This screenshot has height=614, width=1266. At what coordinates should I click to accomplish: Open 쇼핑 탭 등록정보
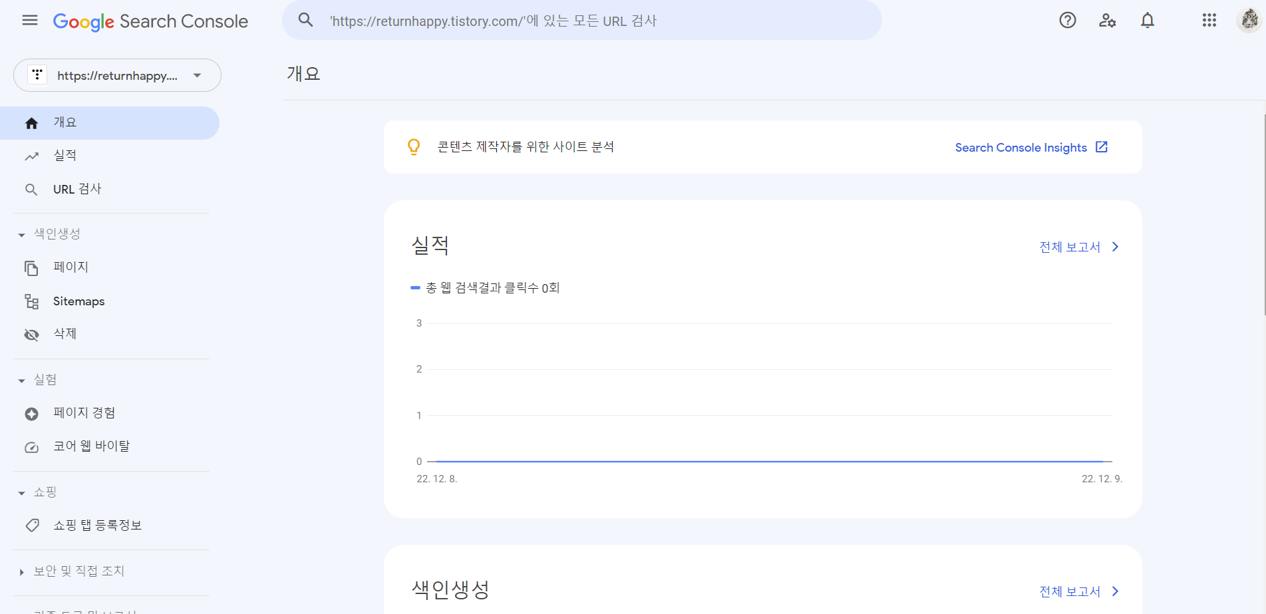[x=110, y=526]
